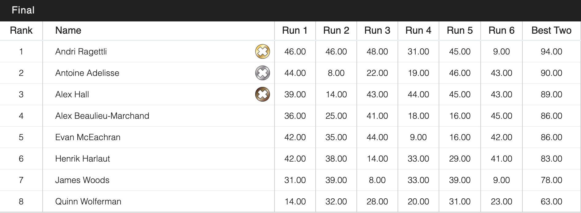Click the Best Two column header

click(551, 31)
